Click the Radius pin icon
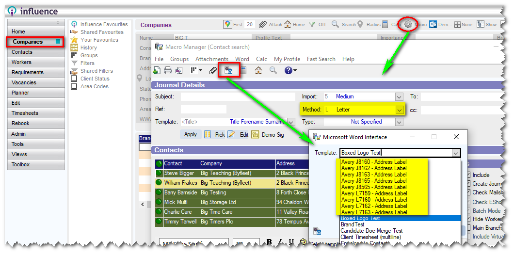Viewport: 514px width, 255px height. click(x=360, y=24)
